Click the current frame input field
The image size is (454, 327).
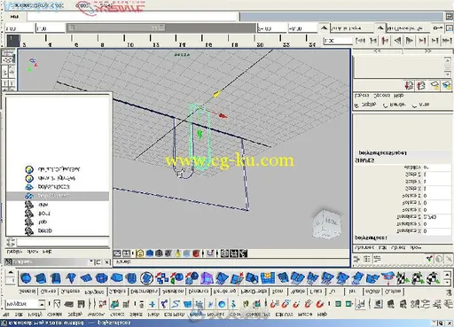(x=338, y=40)
